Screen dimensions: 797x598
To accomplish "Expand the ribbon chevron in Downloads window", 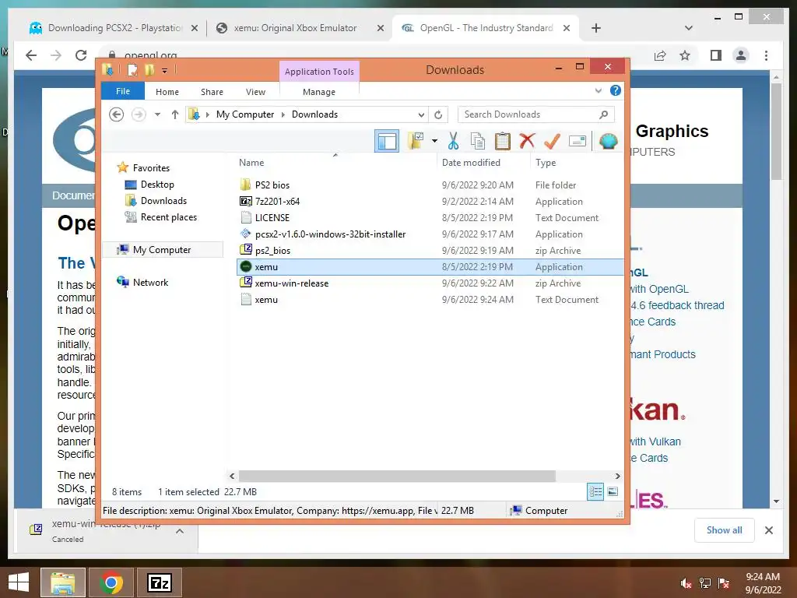I will pos(599,90).
